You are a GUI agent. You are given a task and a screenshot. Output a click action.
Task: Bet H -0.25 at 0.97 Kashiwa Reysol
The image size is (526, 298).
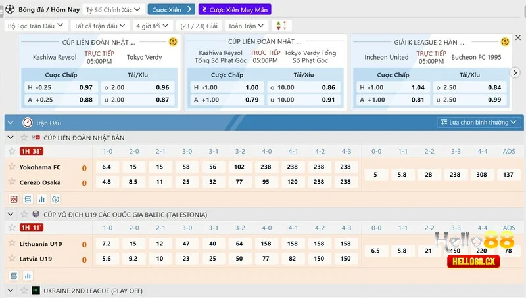tap(60, 87)
